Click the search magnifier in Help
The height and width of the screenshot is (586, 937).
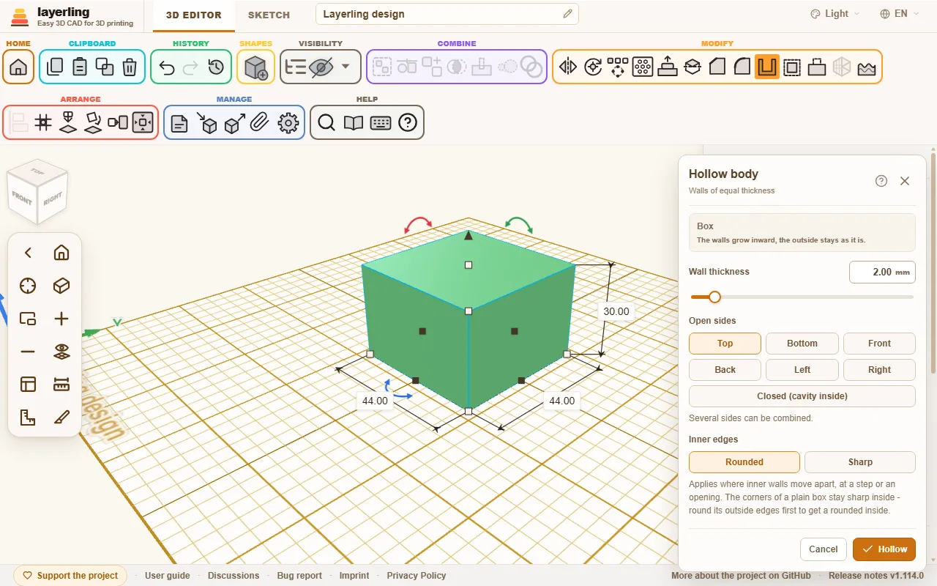click(326, 122)
